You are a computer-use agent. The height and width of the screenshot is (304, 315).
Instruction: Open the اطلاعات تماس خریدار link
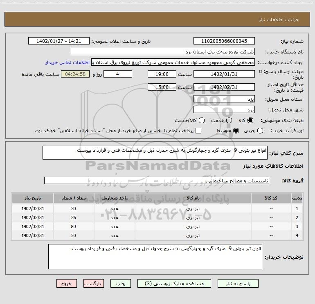[67, 62]
